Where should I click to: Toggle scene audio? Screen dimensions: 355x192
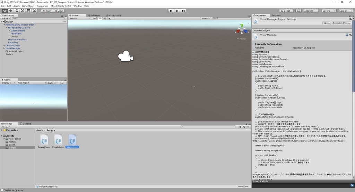click(105, 19)
